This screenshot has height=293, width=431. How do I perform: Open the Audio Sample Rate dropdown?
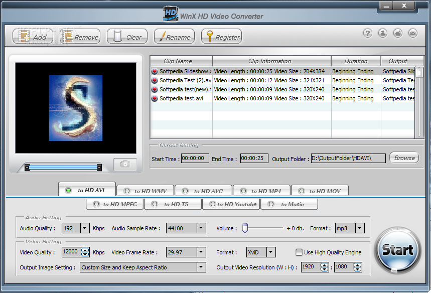[x=201, y=228]
